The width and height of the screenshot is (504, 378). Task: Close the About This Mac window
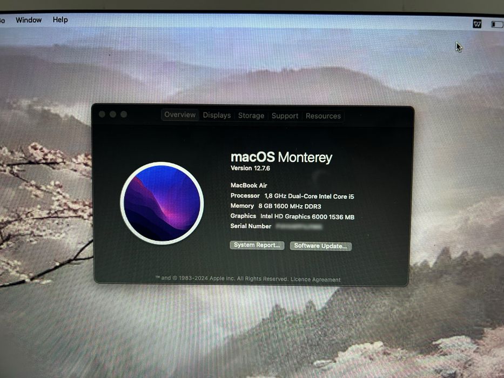coord(102,114)
